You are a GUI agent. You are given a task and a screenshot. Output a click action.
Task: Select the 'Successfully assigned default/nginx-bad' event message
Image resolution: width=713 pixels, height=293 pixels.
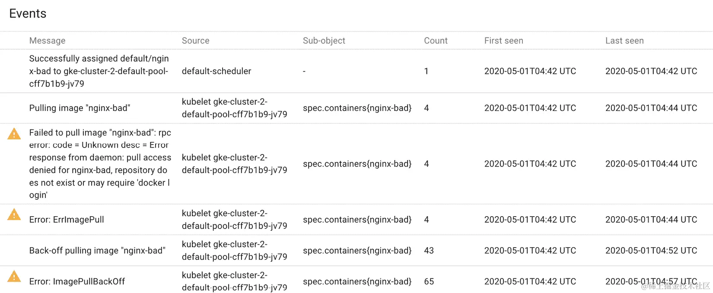(99, 71)
